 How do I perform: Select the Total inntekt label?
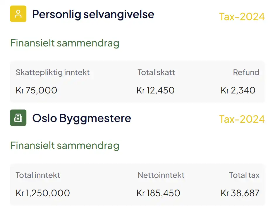(x=38, y=175)
